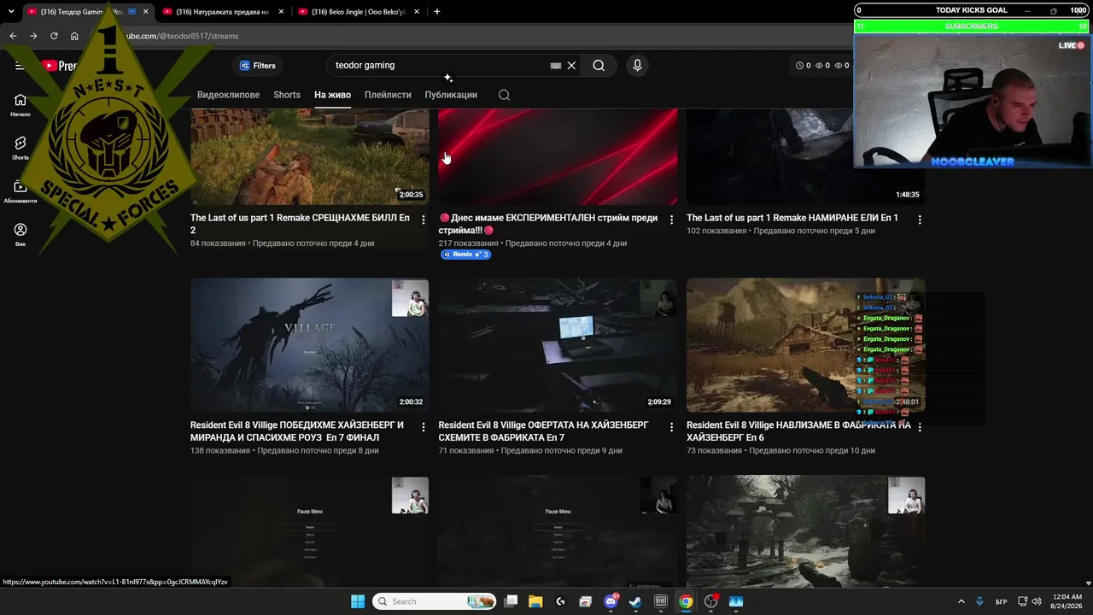Viewport: 1093px width, 615px height.
Task: Switch to the Shorts channel tab
Action: coord(287,95)
